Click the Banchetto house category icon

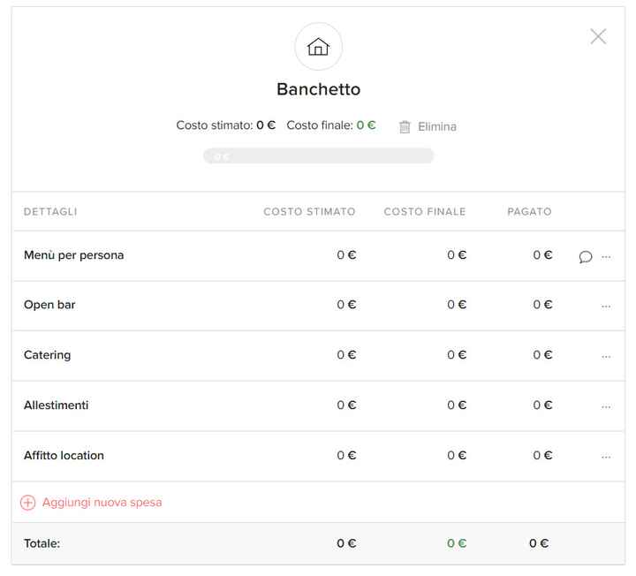[318, 47]
